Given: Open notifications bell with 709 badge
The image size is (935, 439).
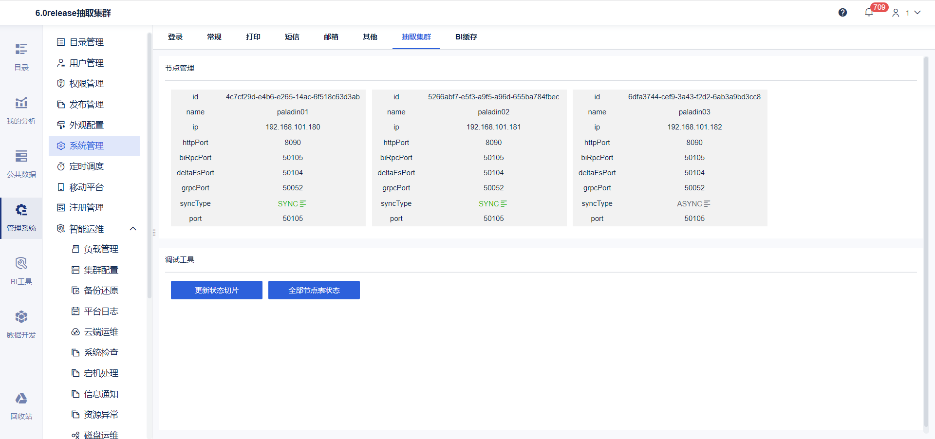Looking at the screenshot, I should [869, 13].
